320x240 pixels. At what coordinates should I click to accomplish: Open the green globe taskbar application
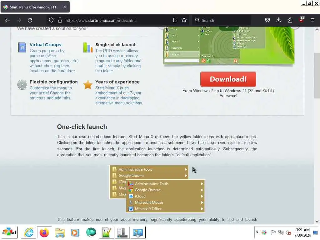[x=91, y=232]
